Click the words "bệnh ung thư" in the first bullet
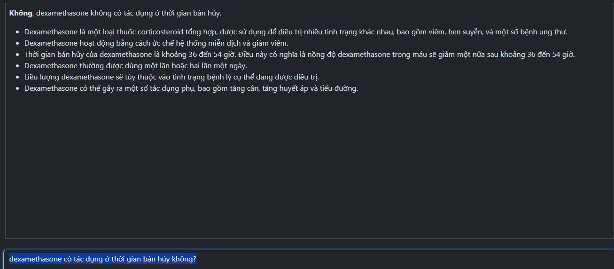The width and height of the screenshot is (614, 269). [544, 32]
